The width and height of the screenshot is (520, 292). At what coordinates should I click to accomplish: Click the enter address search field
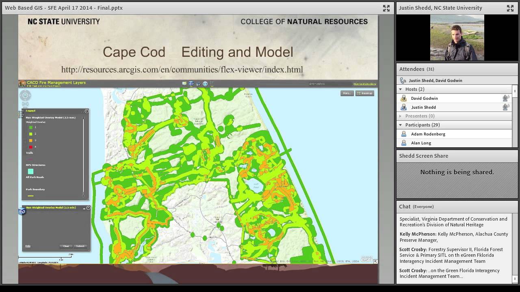(329, 84)
